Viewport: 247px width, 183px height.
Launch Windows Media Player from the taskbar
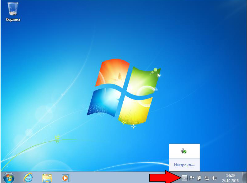pos(66,178)
